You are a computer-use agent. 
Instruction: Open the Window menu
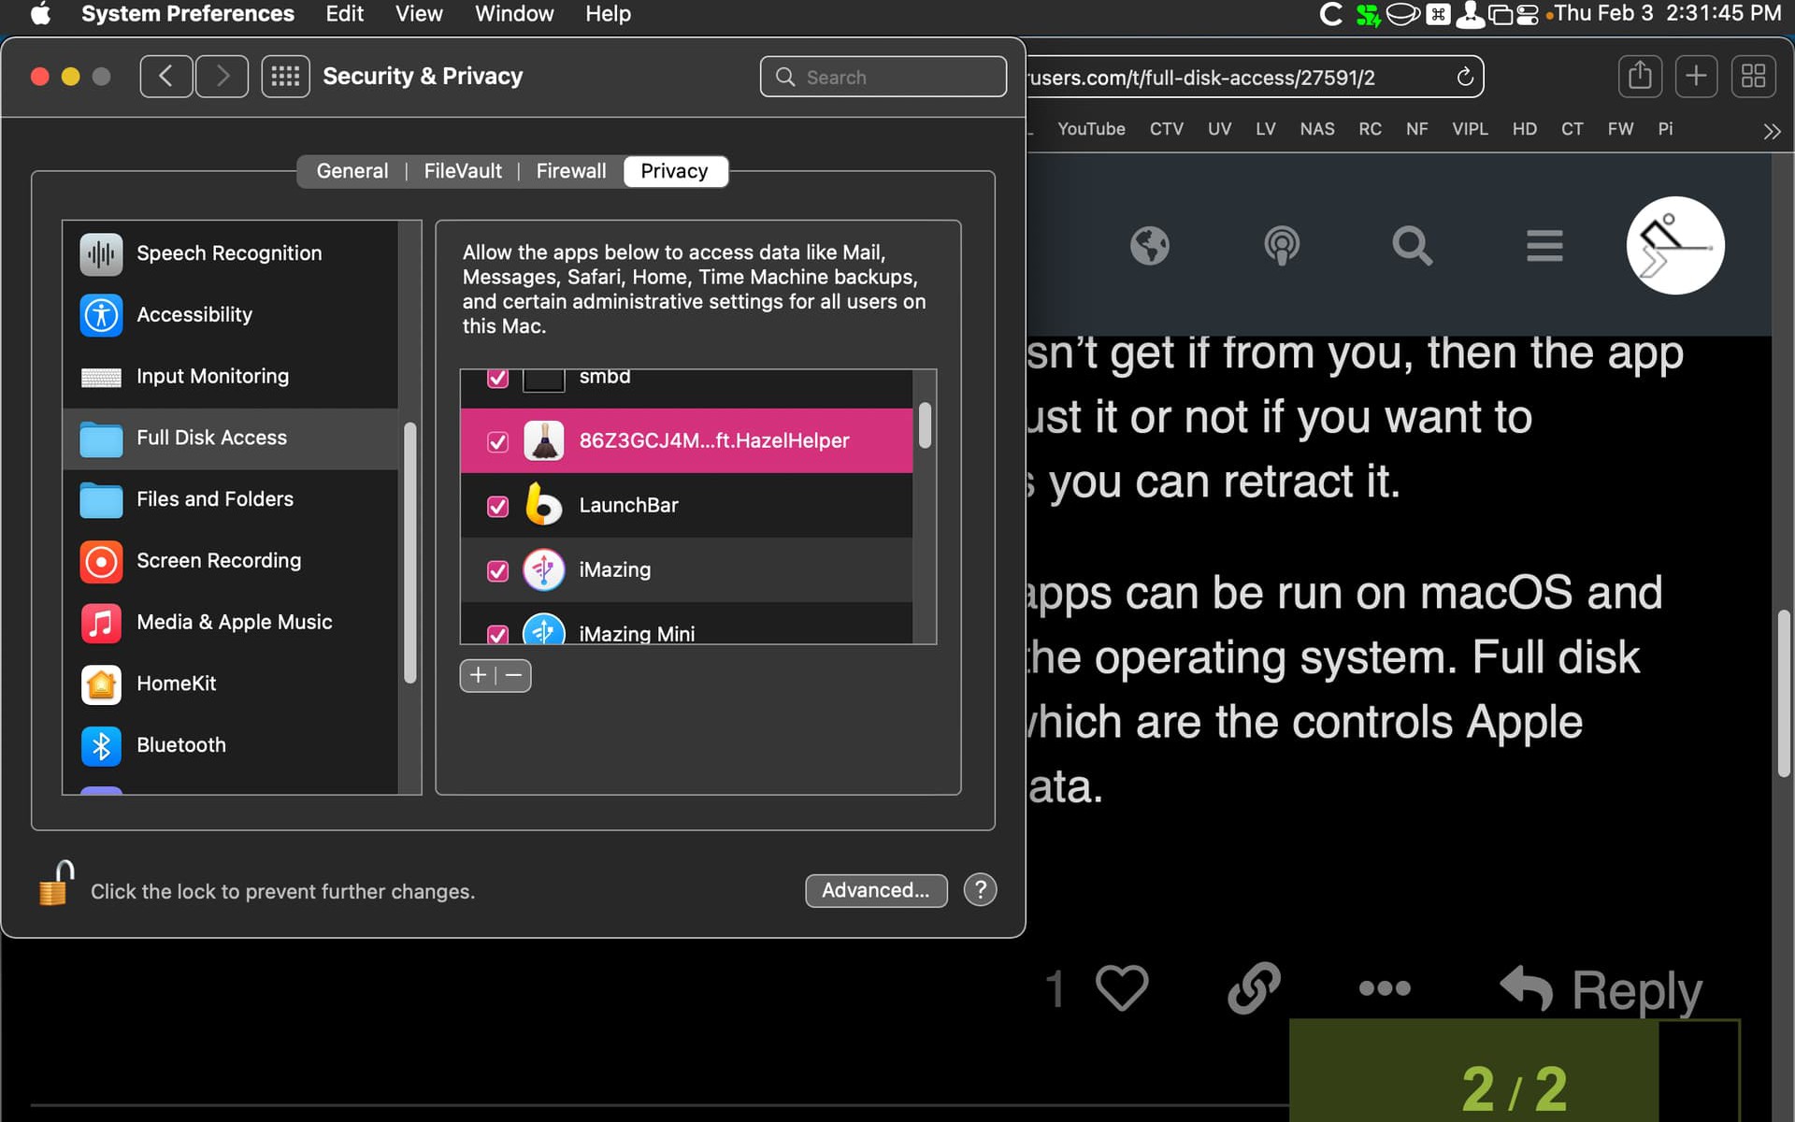tap(514, 14)
